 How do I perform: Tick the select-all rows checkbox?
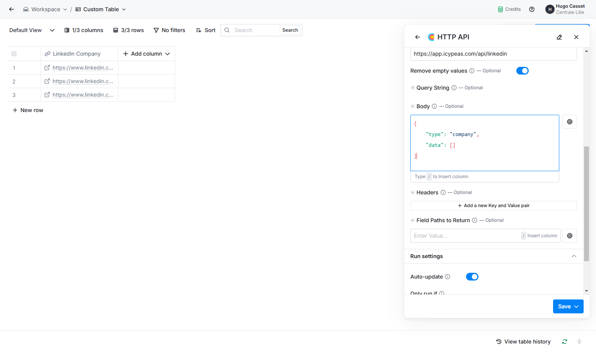click(14, 54)
